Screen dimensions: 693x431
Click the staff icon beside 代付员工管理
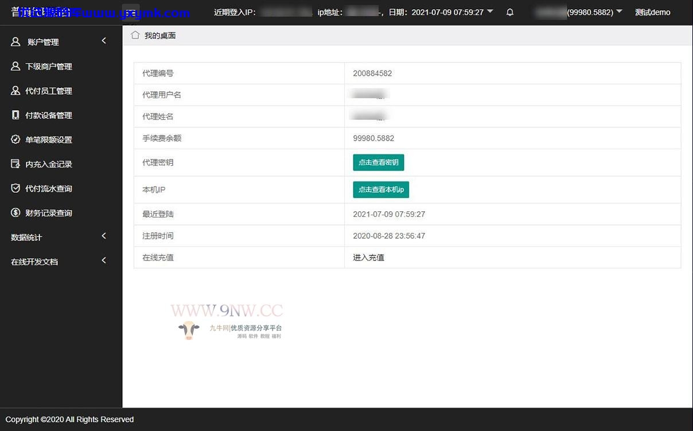click(x=15, y=91)
